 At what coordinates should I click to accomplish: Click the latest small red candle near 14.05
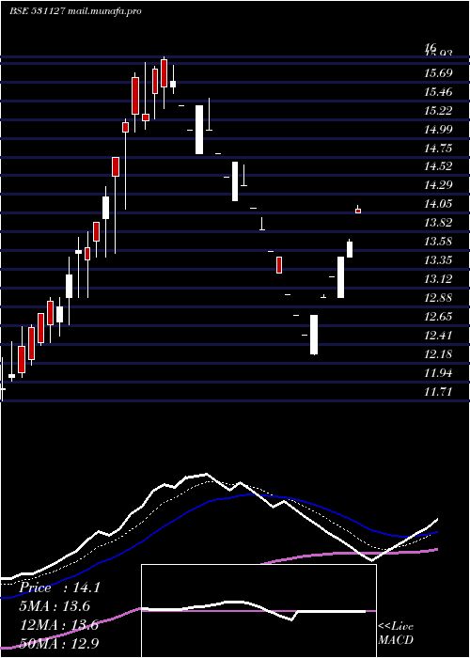pos(358,211)
